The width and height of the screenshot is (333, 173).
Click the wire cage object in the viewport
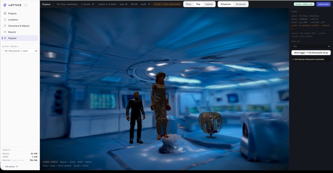(x=210, y=125)
